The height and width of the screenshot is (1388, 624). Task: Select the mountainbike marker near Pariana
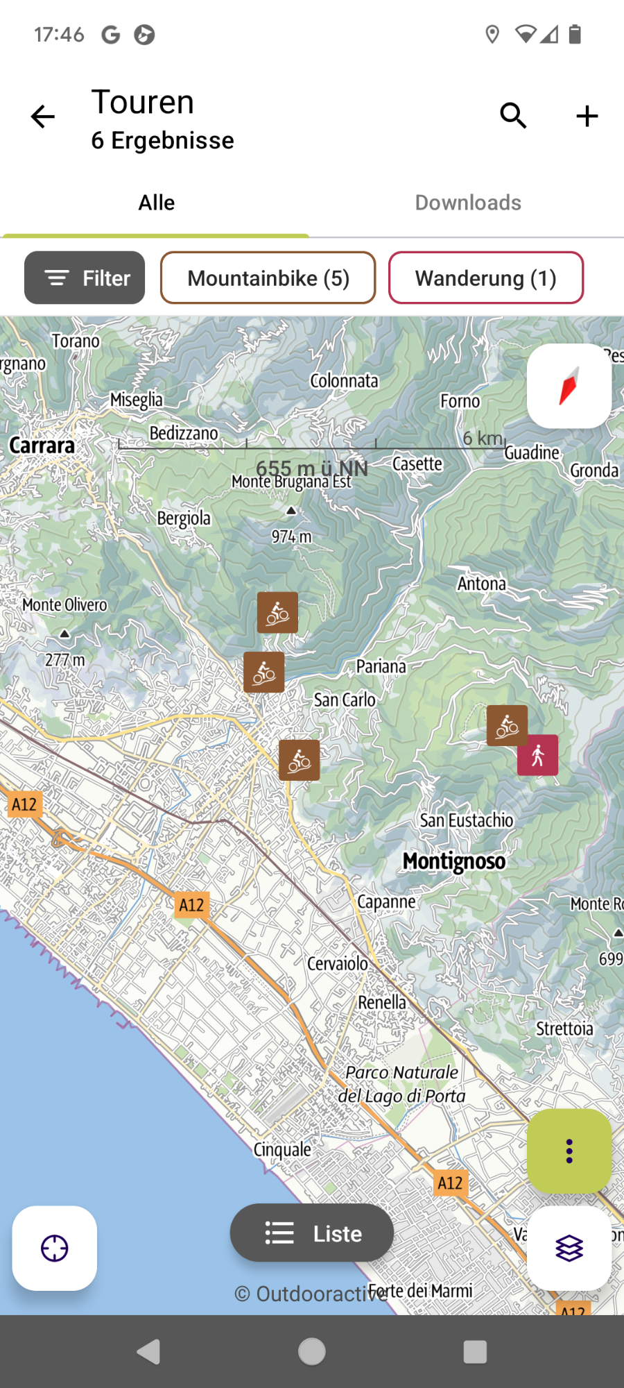(x=263, y=672)
